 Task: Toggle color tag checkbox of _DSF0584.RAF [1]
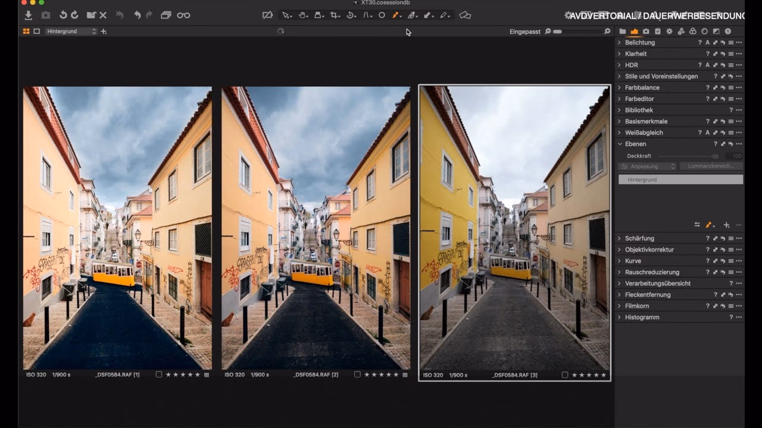[x=158, y=375]
